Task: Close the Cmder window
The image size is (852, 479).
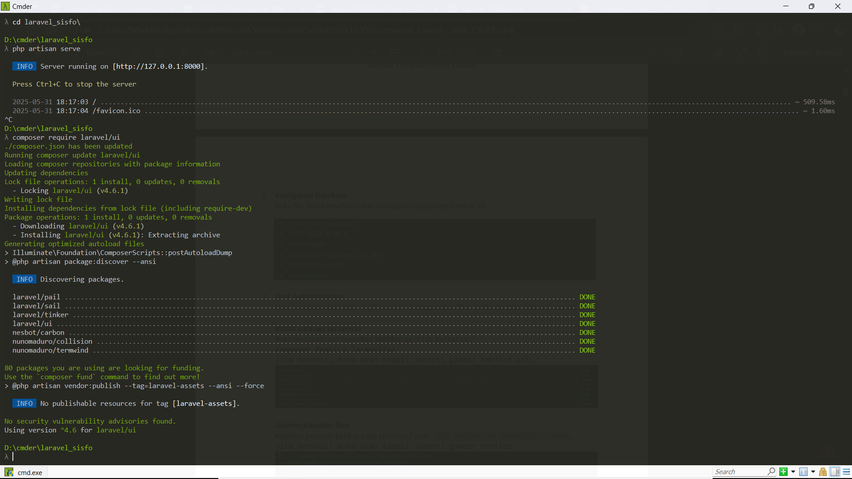Action: (838, 6)
